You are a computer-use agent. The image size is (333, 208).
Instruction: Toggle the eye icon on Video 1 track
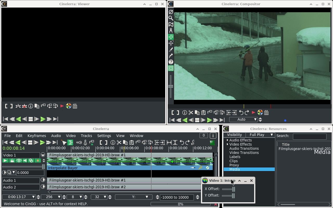tap(18, 161)
